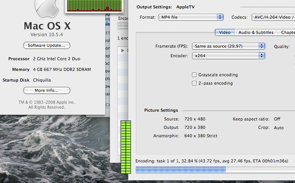
Task: Open the Codecs dropdown showing AVC/H.264 Video
Action: click(x=273, y=17)
